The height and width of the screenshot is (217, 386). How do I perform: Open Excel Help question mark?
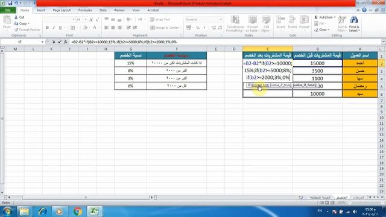(364, 10)
